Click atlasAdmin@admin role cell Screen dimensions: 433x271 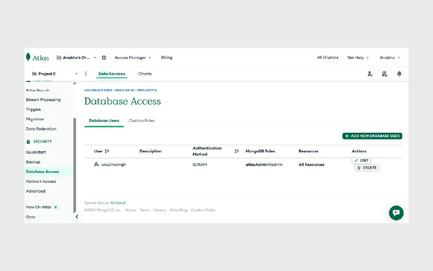[264, 165]
